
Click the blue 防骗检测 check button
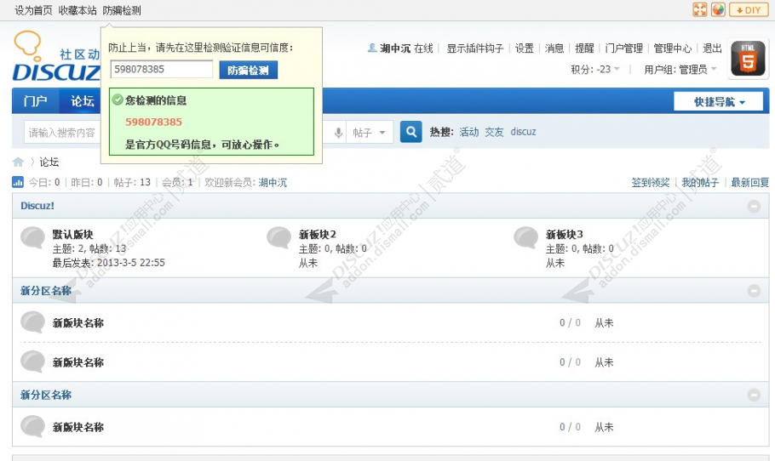pyautogui.click(x=248, y=70)
